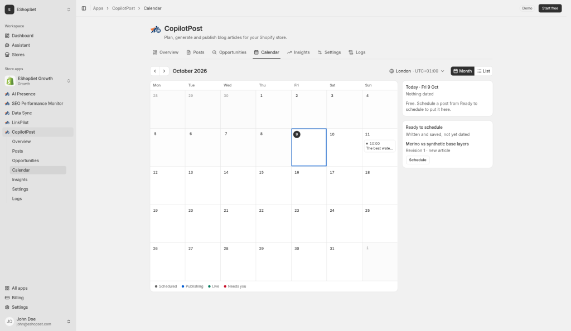Open the Data Sync app

(38, 113)
